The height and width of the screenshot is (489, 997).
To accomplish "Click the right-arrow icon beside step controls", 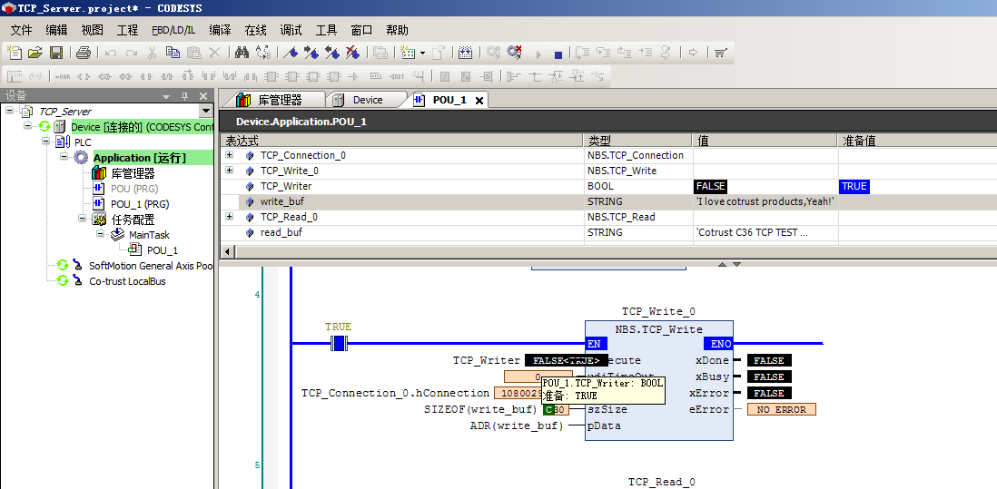I will click(x=693, y=53).
